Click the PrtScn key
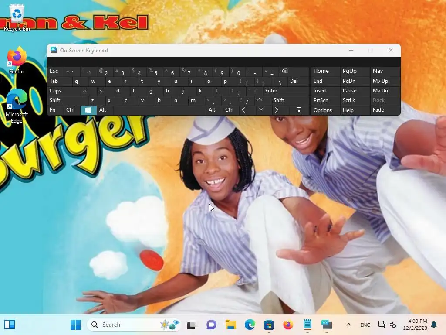 tap(325, 100)
